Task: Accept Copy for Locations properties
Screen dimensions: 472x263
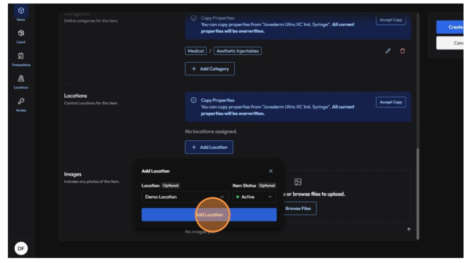Action: tap(391, 102)
